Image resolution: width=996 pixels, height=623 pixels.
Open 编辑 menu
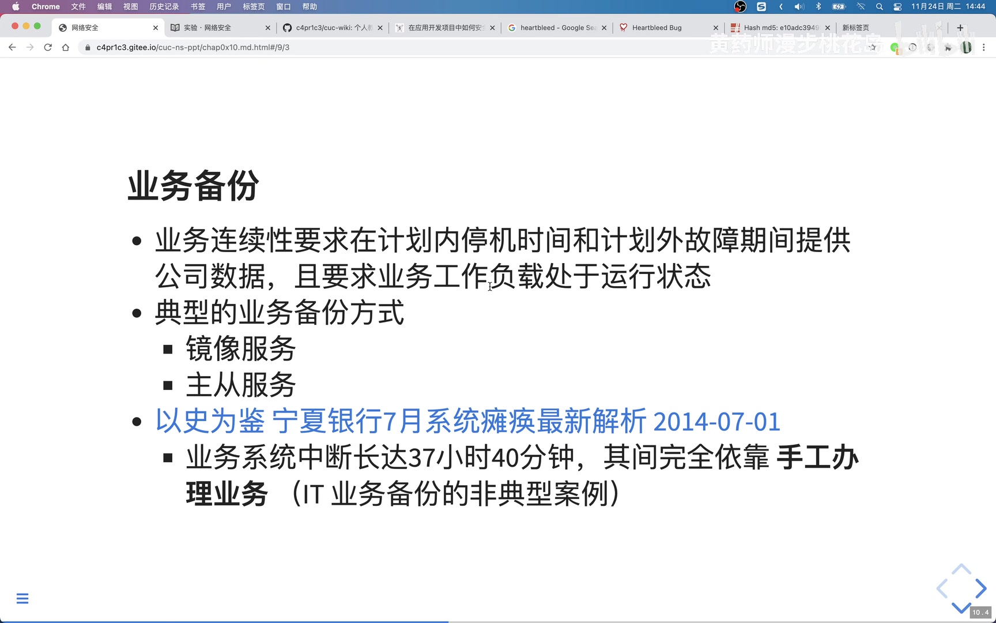(x=104, y=6)
